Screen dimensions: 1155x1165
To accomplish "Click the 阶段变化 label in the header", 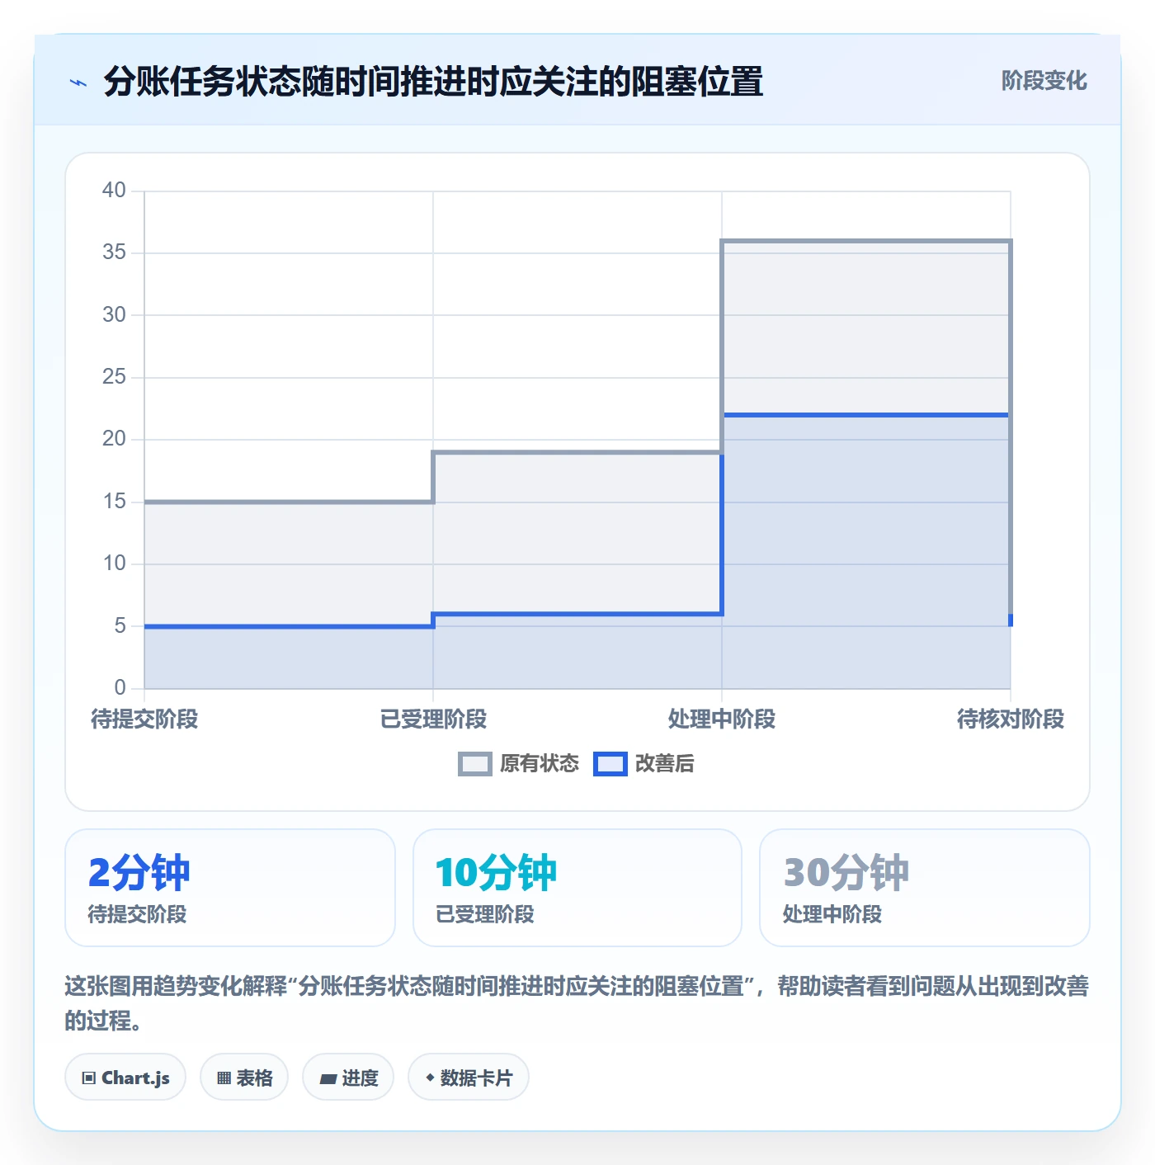I will (1044, 81).
